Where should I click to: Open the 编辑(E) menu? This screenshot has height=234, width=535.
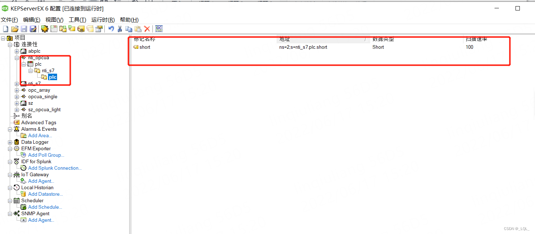[32, 20]
